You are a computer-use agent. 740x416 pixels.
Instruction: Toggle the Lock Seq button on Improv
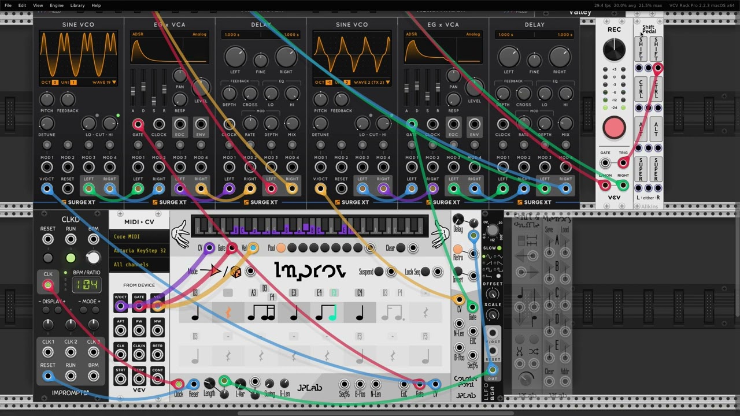[x=425, y=272]
